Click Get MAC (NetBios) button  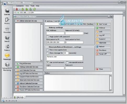click(x=86, y=24)
